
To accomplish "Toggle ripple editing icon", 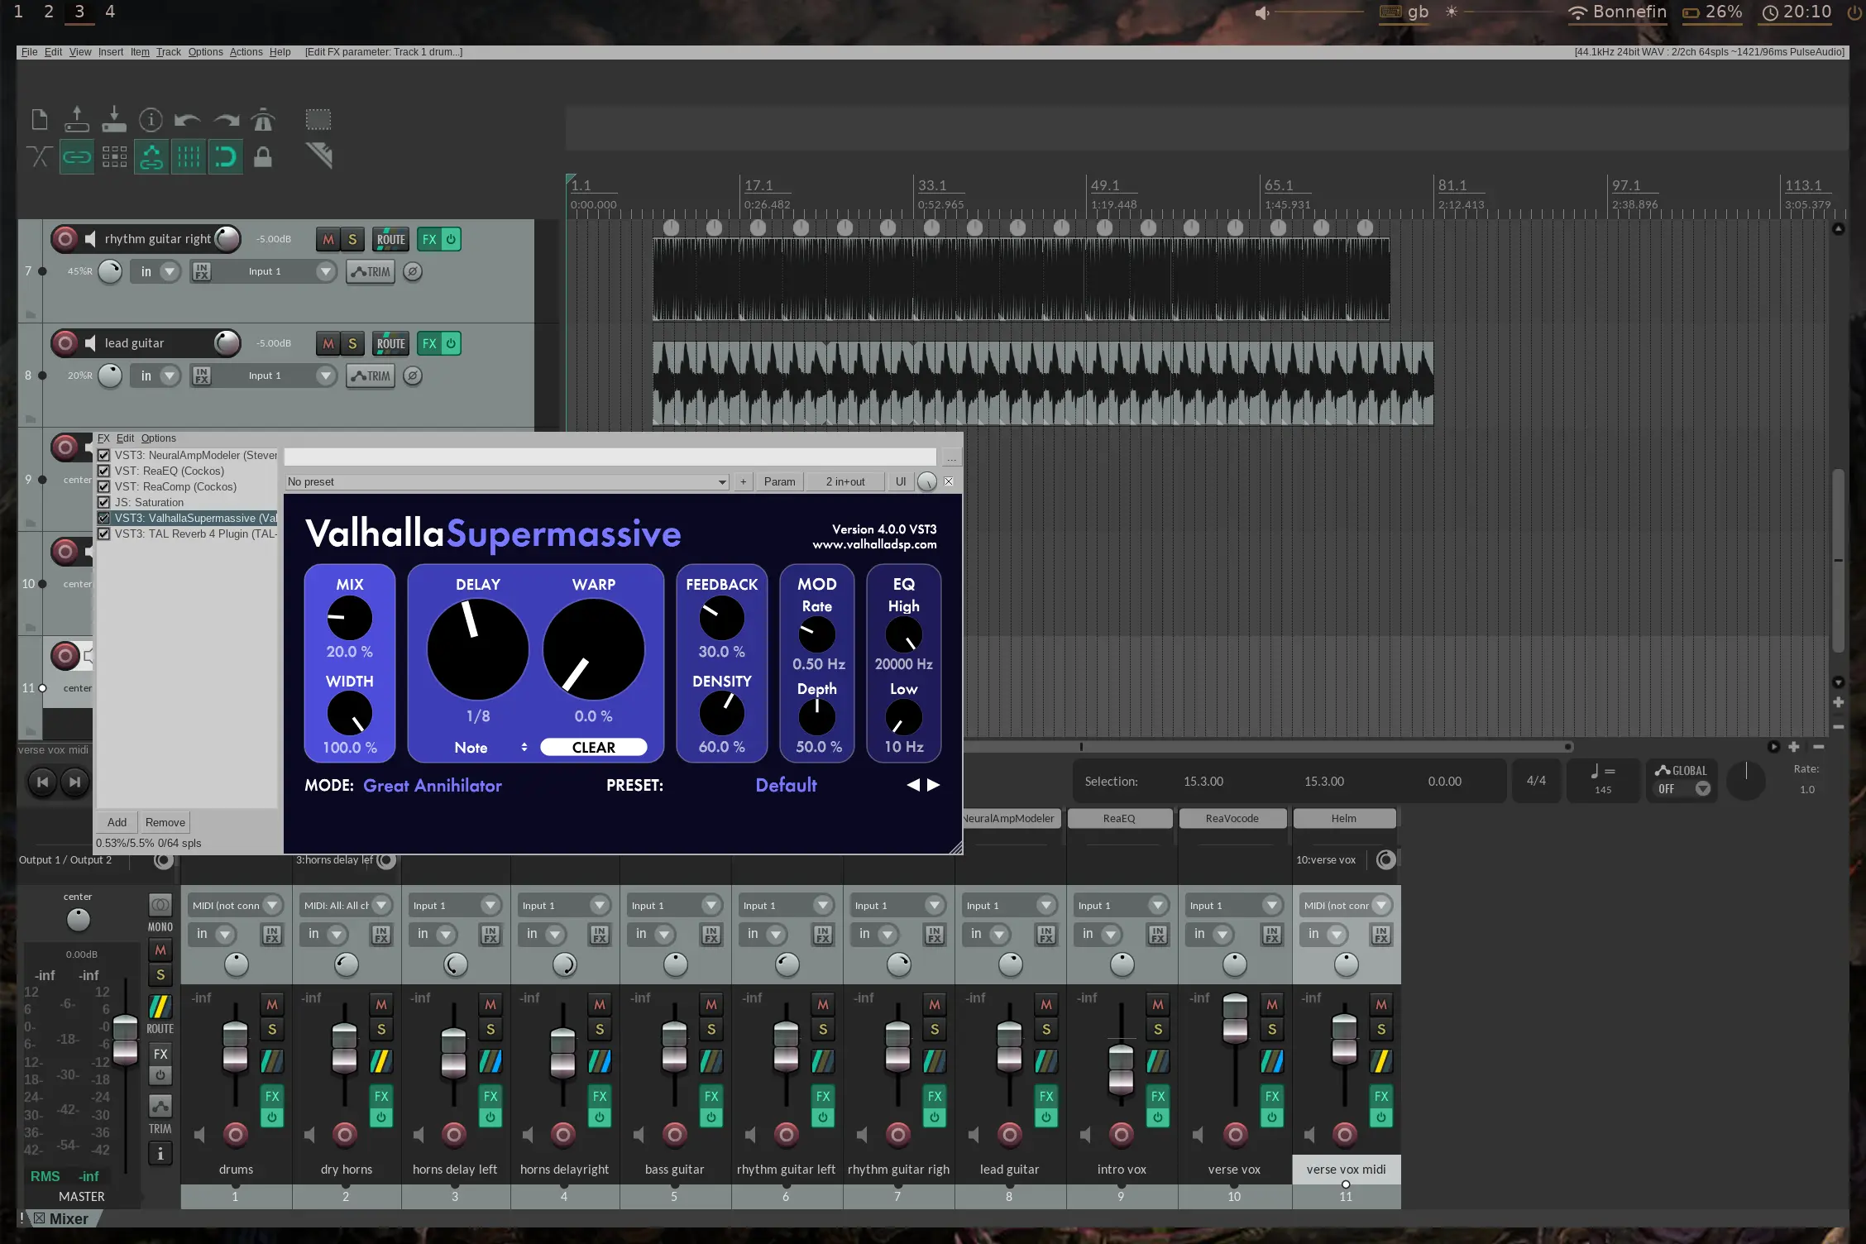I will click(x=114, y=156).
